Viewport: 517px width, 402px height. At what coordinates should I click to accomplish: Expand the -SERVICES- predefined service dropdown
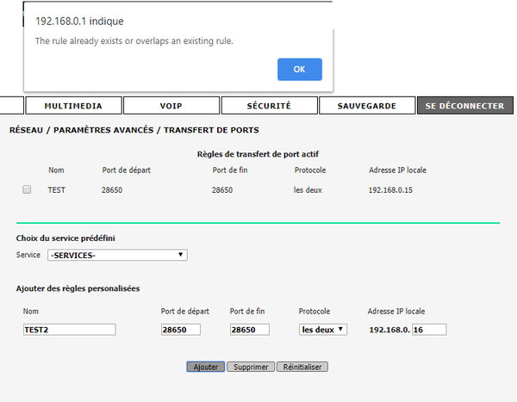(117, 255)
